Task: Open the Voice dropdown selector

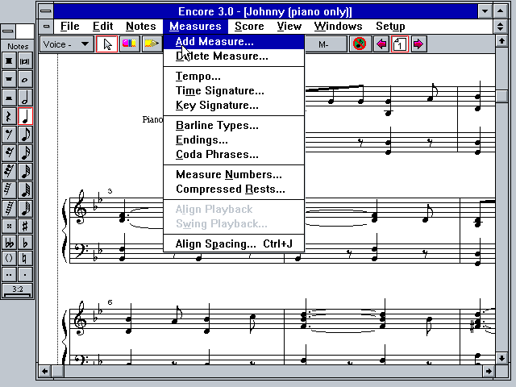Action: (67, 44)
